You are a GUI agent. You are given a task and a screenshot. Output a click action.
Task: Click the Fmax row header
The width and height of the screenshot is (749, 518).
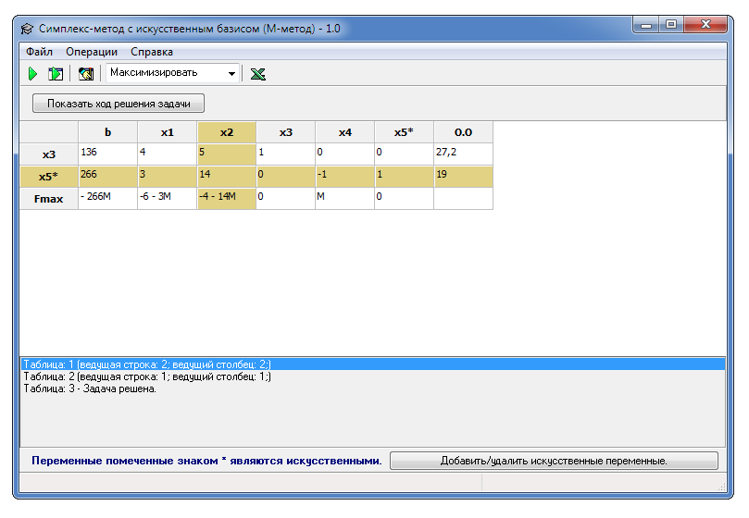(x=49, y=199)
